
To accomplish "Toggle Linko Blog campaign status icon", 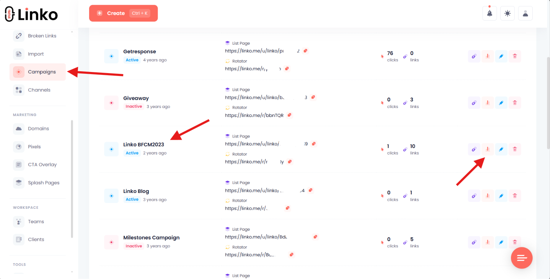I will point(111,196).
